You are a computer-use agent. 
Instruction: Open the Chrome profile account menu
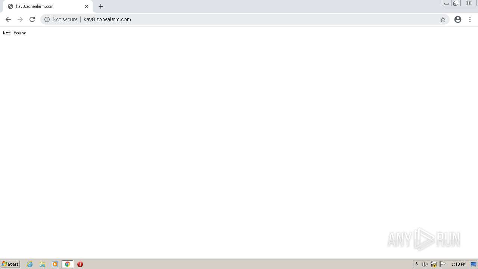458,19
